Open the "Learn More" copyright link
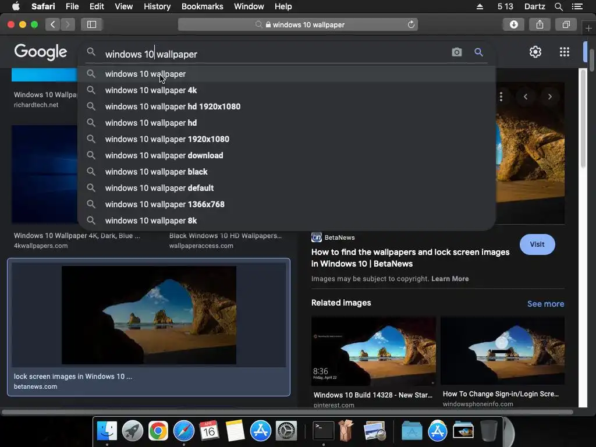 (x=450, y=279)
